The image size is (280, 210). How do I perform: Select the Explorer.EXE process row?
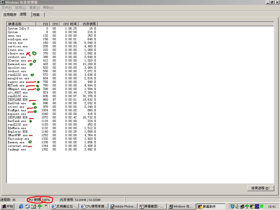tap(52, 132)
